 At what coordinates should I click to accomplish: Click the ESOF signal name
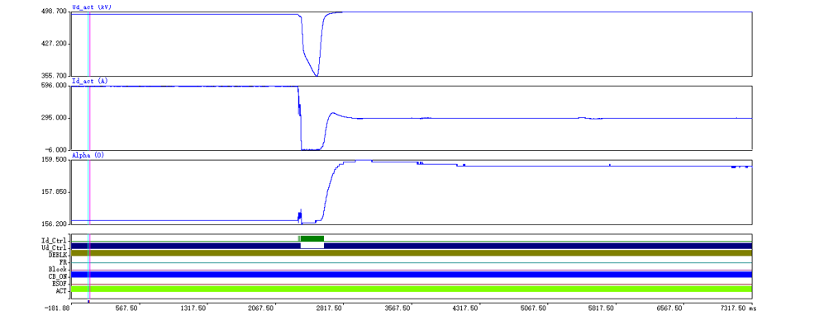point(60,285)
